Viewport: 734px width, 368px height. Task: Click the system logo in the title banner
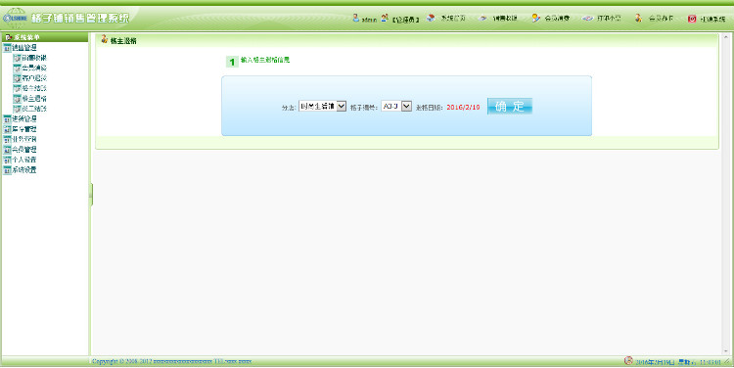pos(14,19)
